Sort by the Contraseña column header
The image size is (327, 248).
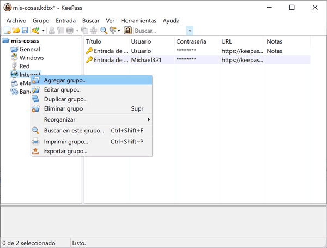pos(197,41)
